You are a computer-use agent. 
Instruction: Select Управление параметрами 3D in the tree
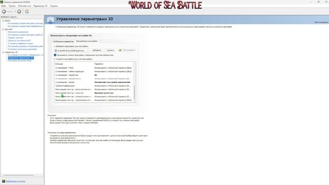(21, 58)
